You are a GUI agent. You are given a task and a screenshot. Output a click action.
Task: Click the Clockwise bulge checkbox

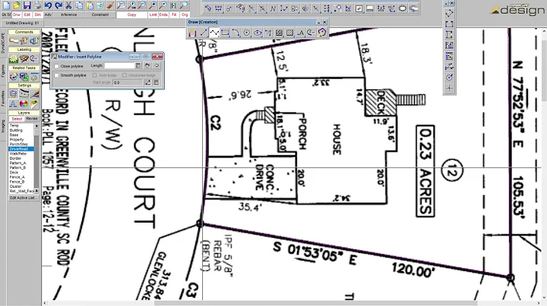(124, 75)
